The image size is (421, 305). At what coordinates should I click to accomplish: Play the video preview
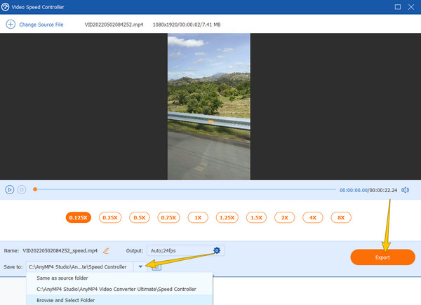[9, 190]
